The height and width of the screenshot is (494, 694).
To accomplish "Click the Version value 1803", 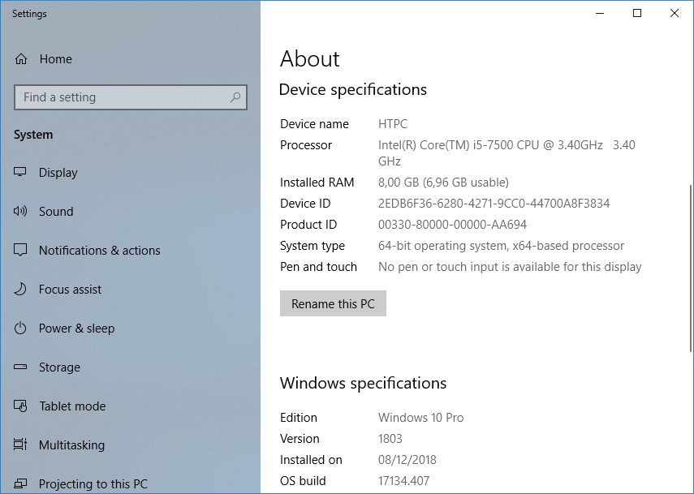I will 390,439.
